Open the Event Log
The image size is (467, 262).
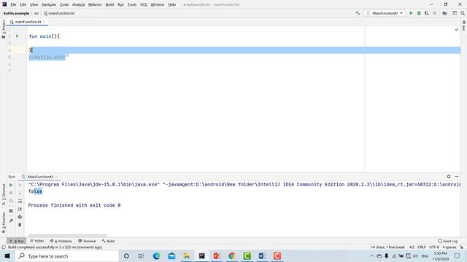[447, 241]
